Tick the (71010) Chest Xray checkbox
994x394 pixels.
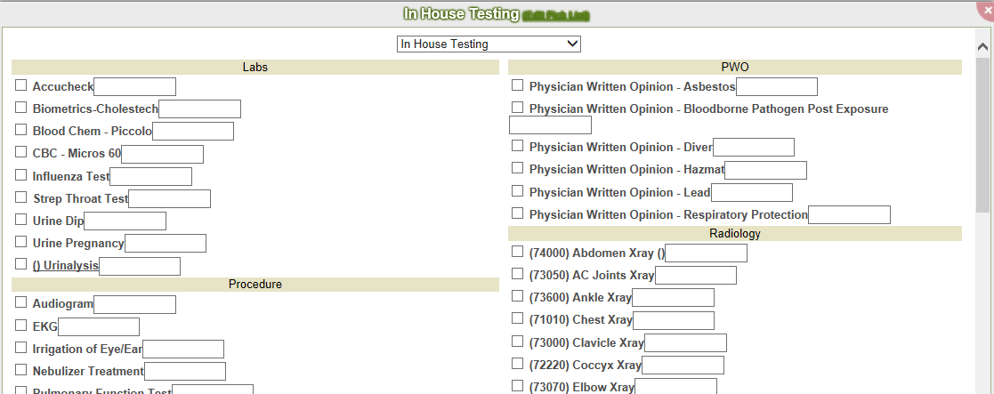click(518, 318)
